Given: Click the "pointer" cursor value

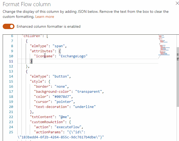Looking at the screenshot, I should pyautogui.click(x=64, y=102).
